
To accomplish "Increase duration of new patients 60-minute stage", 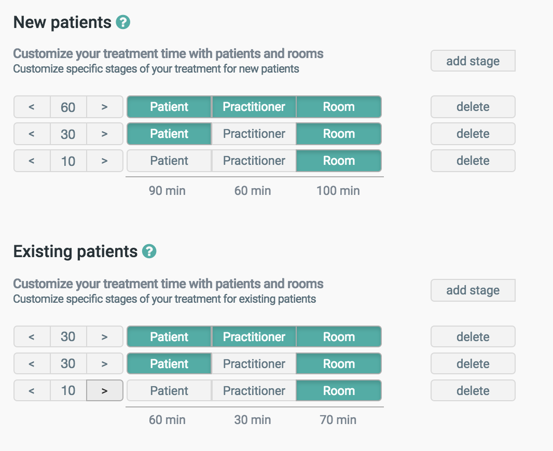I will 104,107.
